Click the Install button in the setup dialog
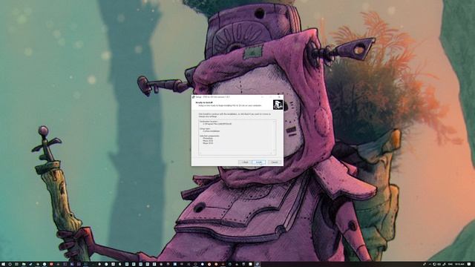This screenshot has height=267, width=475. pos(259,162)
